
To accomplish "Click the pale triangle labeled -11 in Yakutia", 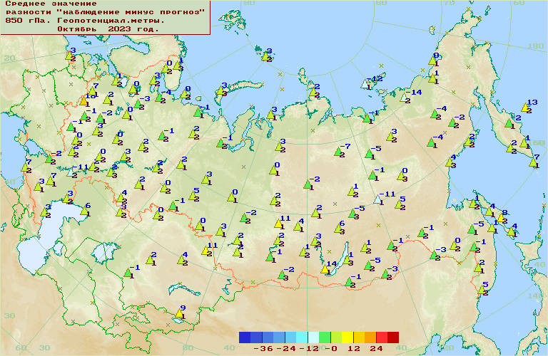I will coord(377,199).
